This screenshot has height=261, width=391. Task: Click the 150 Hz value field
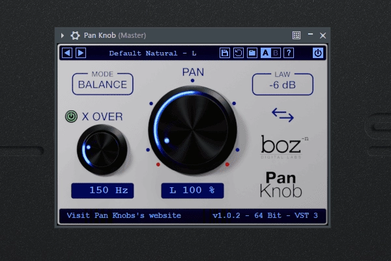pos(102,191)
